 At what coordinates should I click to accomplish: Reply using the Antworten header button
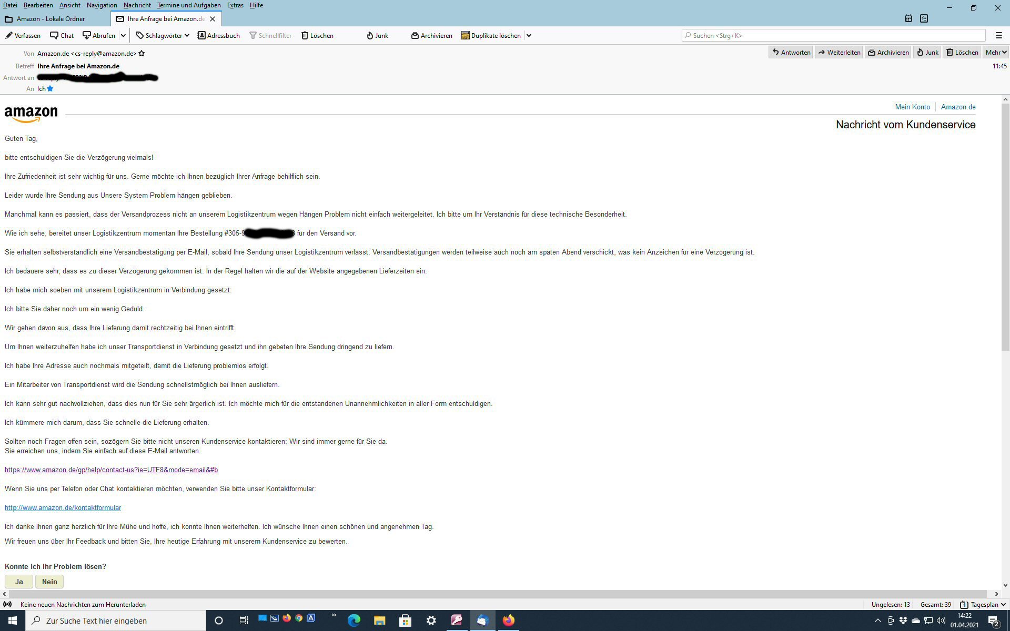point(791,52)
